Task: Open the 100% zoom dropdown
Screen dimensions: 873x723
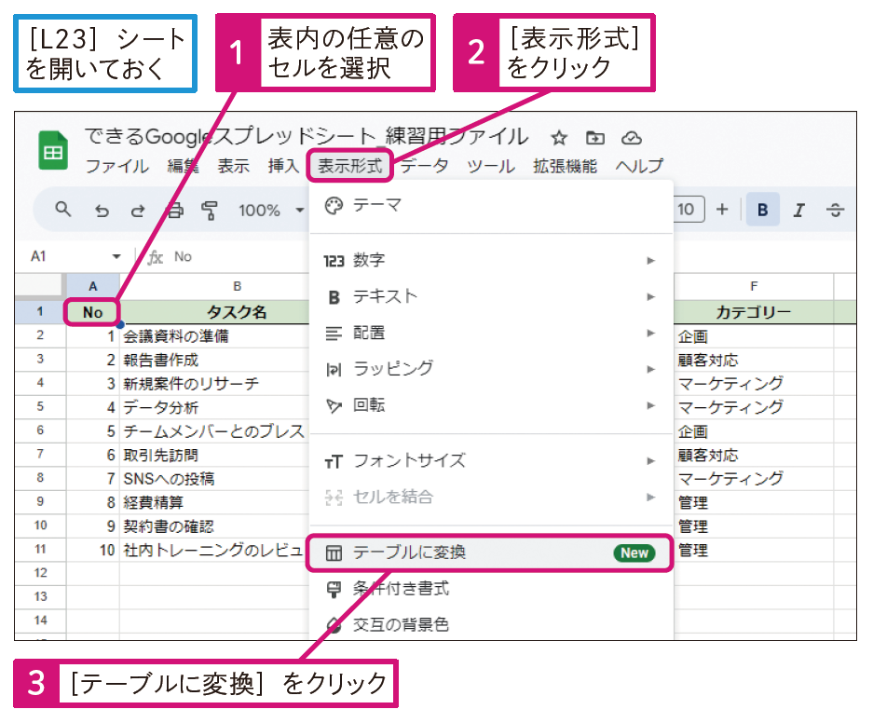Action: tap(268, 211)
